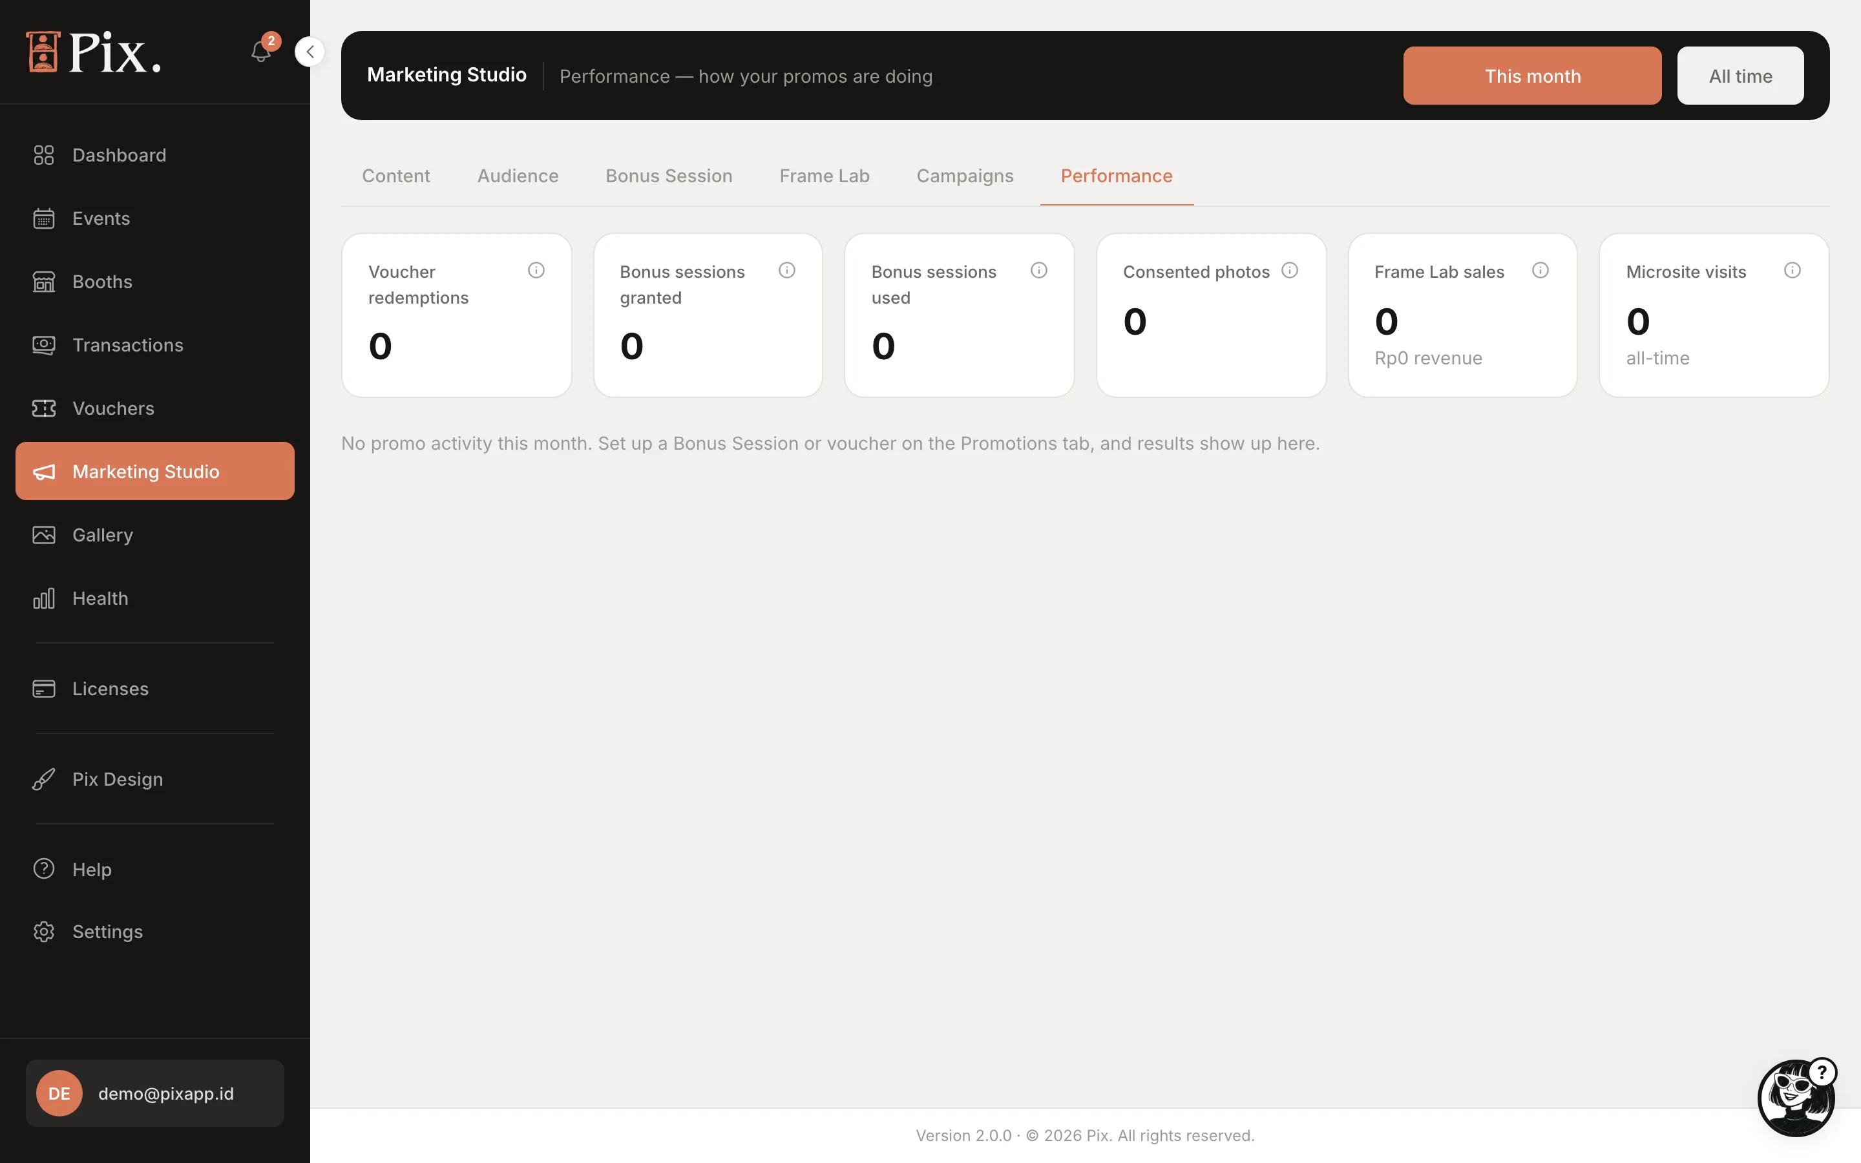Viewport: 1861px width, 1163px height.
Task: Open the help assistant avatar
Action: pyautogui.click(x=1797, y=1098)
